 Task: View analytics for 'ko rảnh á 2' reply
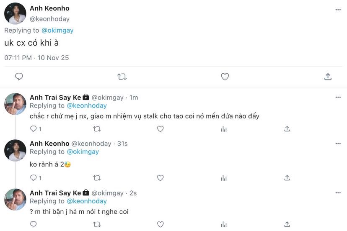(x=224, y=178)
